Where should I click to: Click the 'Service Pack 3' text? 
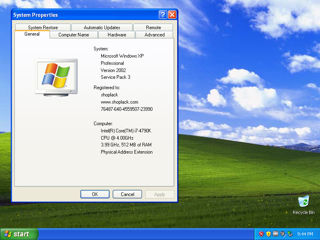[x=116, y=77]
